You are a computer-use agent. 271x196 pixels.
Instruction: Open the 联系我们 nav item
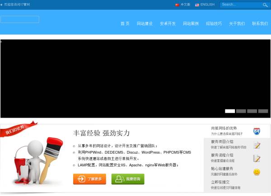click(260, 23)
